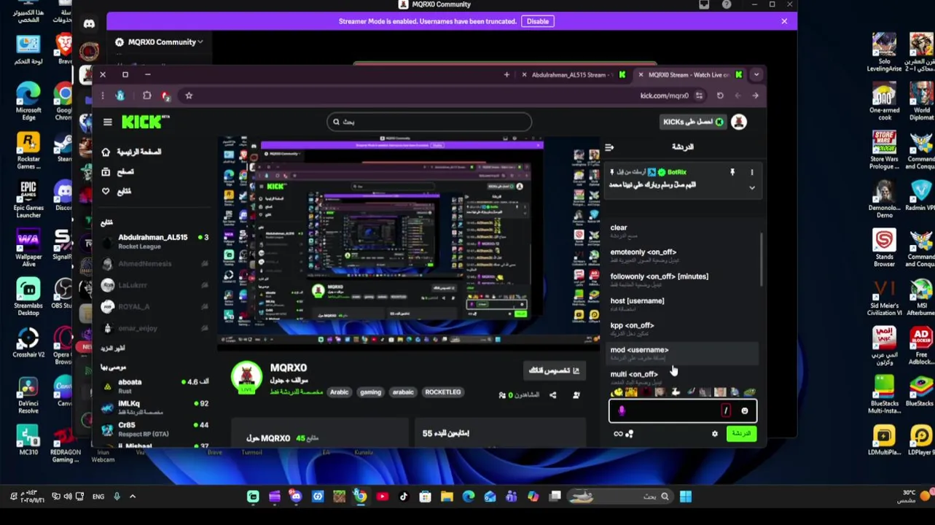Click the gaming tag under MQRX0
This screenshot has width=935, height=525.
pyautogui.click(x=370, y=392)
